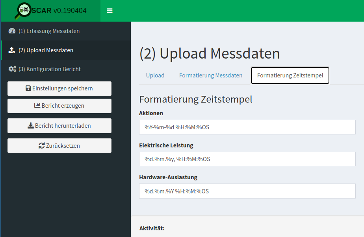Click the Hardware-Auslastung label

pos(168,178)
